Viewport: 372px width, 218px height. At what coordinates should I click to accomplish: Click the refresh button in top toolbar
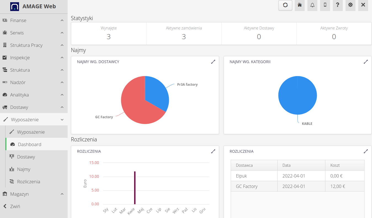[285, 5]
